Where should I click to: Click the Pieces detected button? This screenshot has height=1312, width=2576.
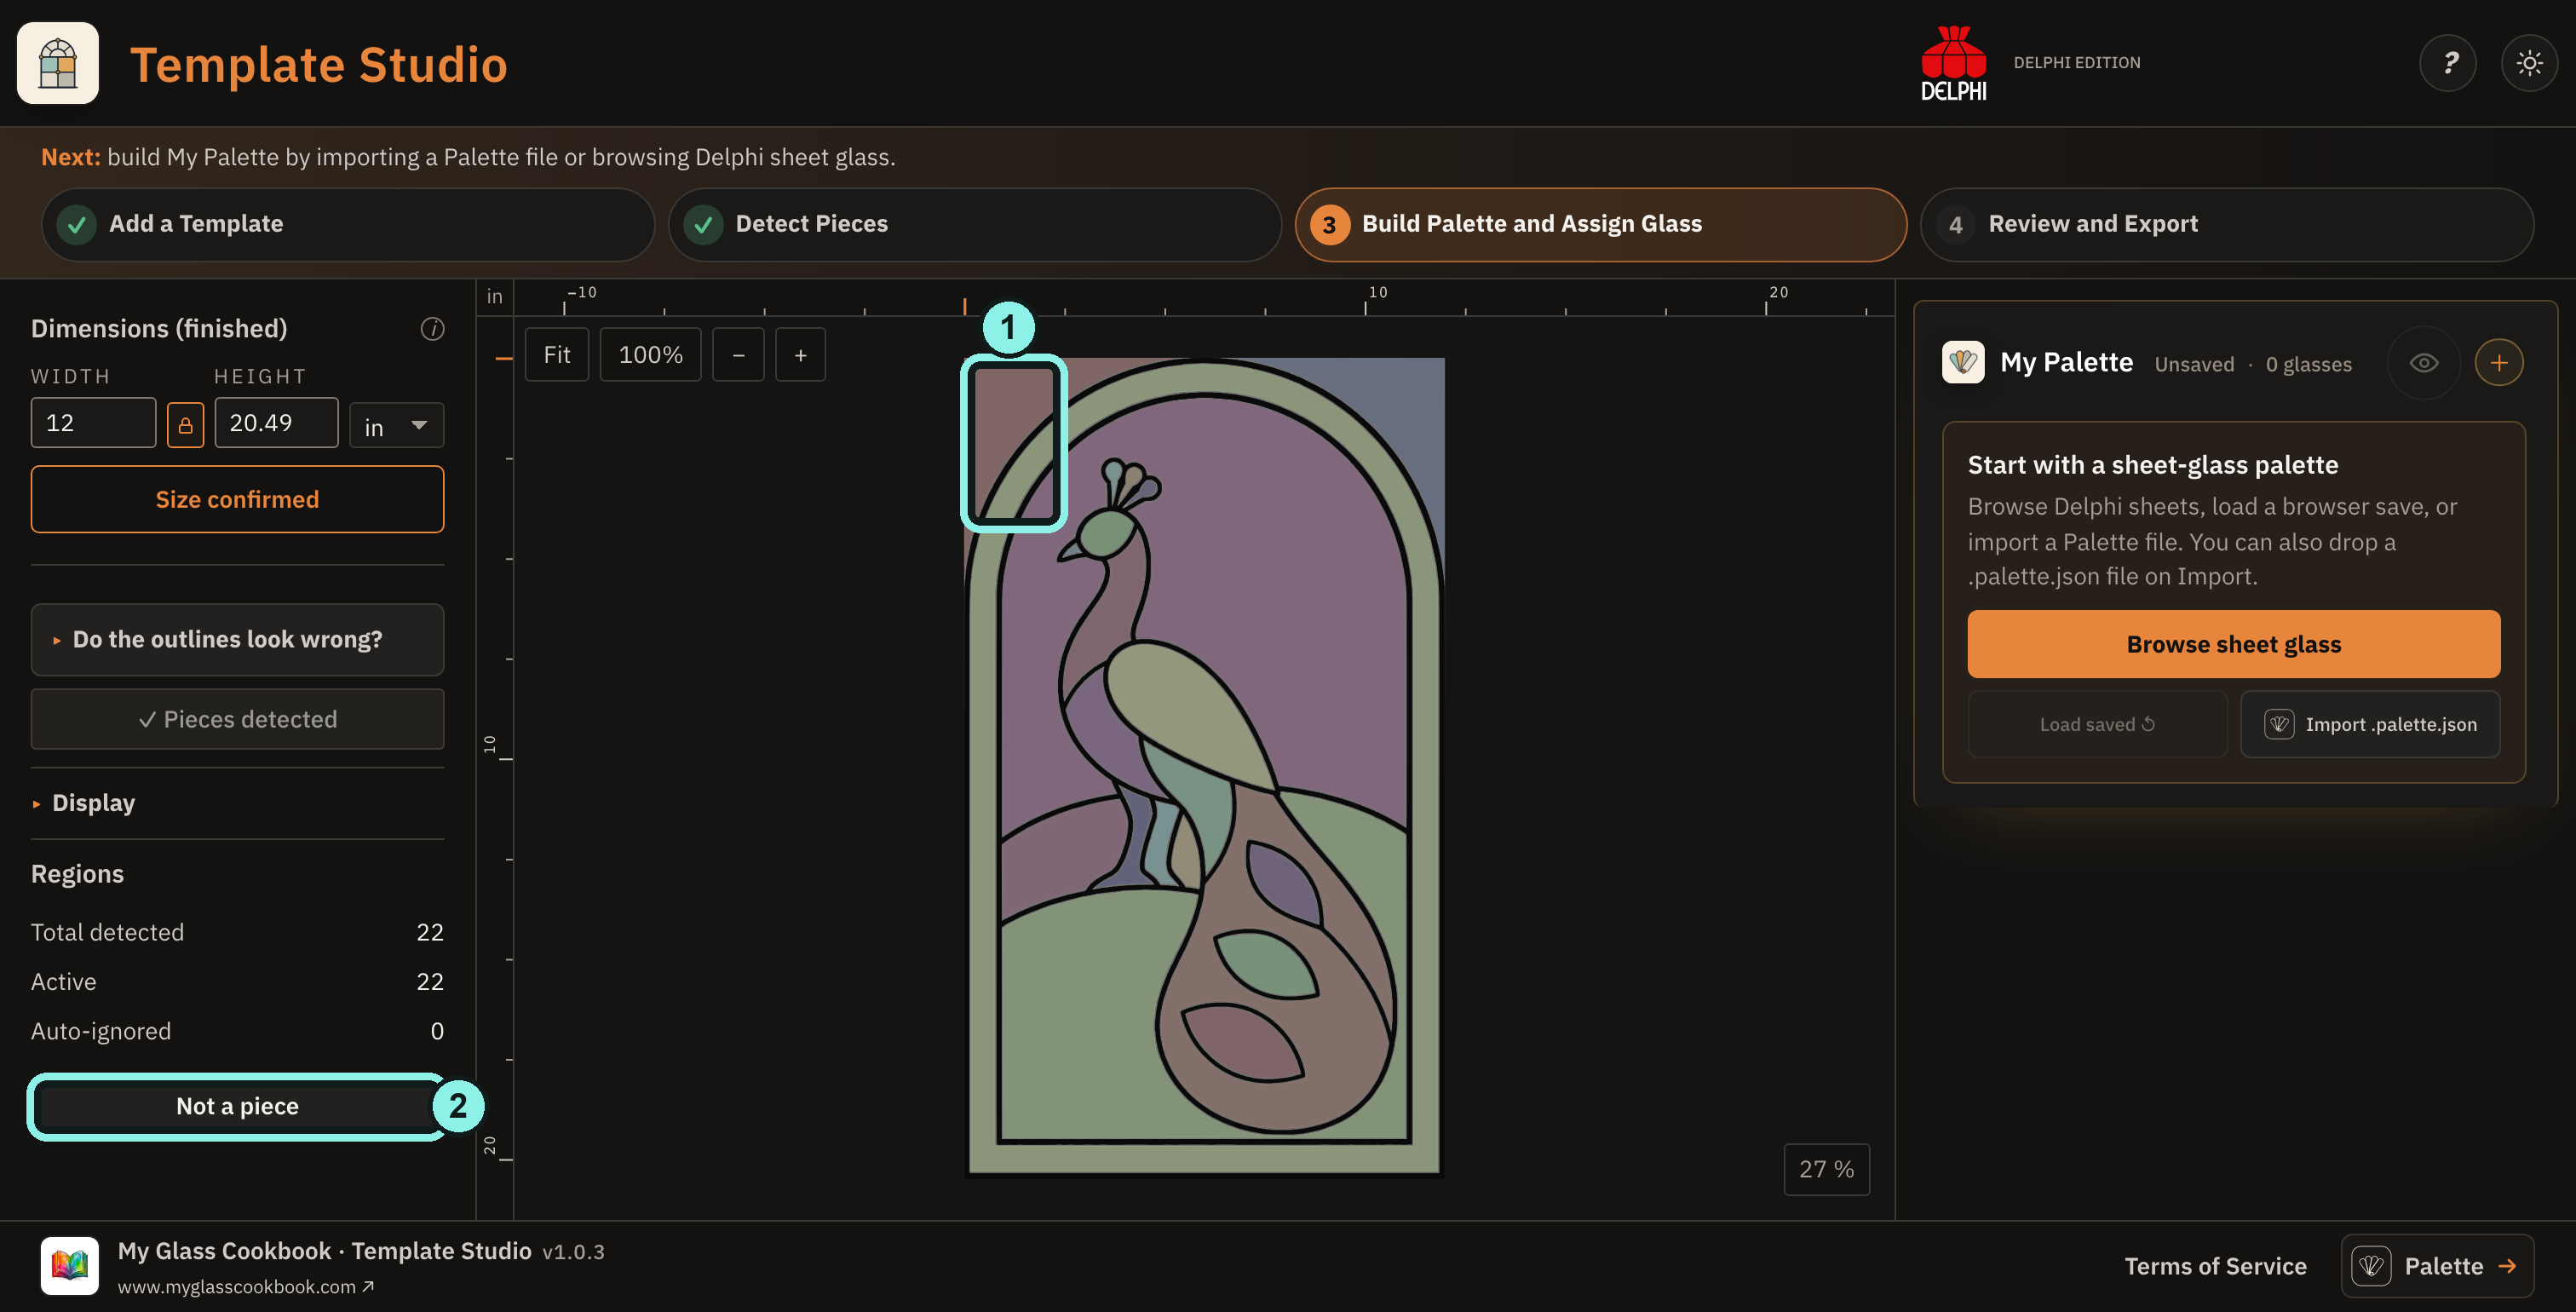[x=237, y=719]
